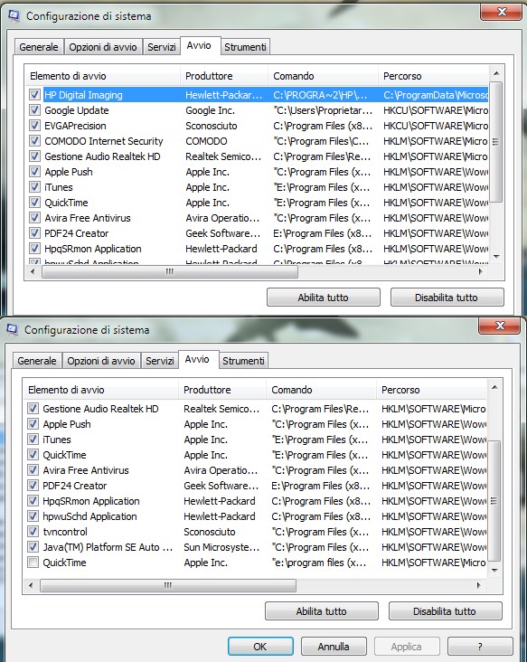The image size is (527, 662).
Task: Click Abilita tutto in lower window
Action: click(322, 611)
